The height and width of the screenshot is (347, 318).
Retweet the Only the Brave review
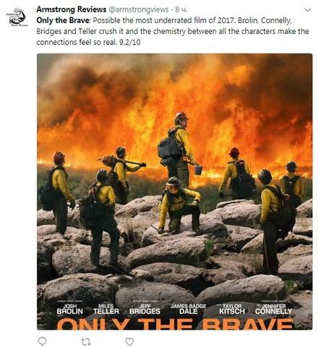click(x=86, y=341)
